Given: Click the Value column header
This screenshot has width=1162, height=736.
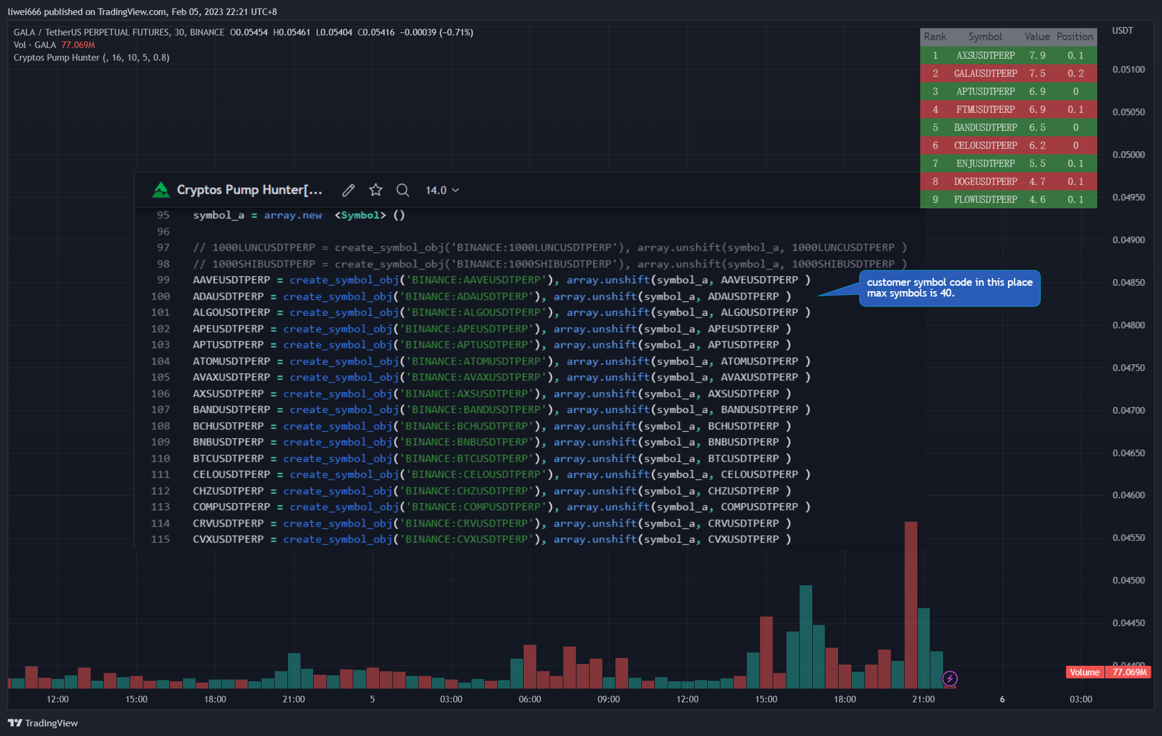Looking at the screenshot, I should pyautogui.click(x=1037, y=37).
